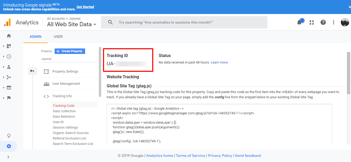
Task: Click the 'Tracking ID' label
Action: pos(117,55)
